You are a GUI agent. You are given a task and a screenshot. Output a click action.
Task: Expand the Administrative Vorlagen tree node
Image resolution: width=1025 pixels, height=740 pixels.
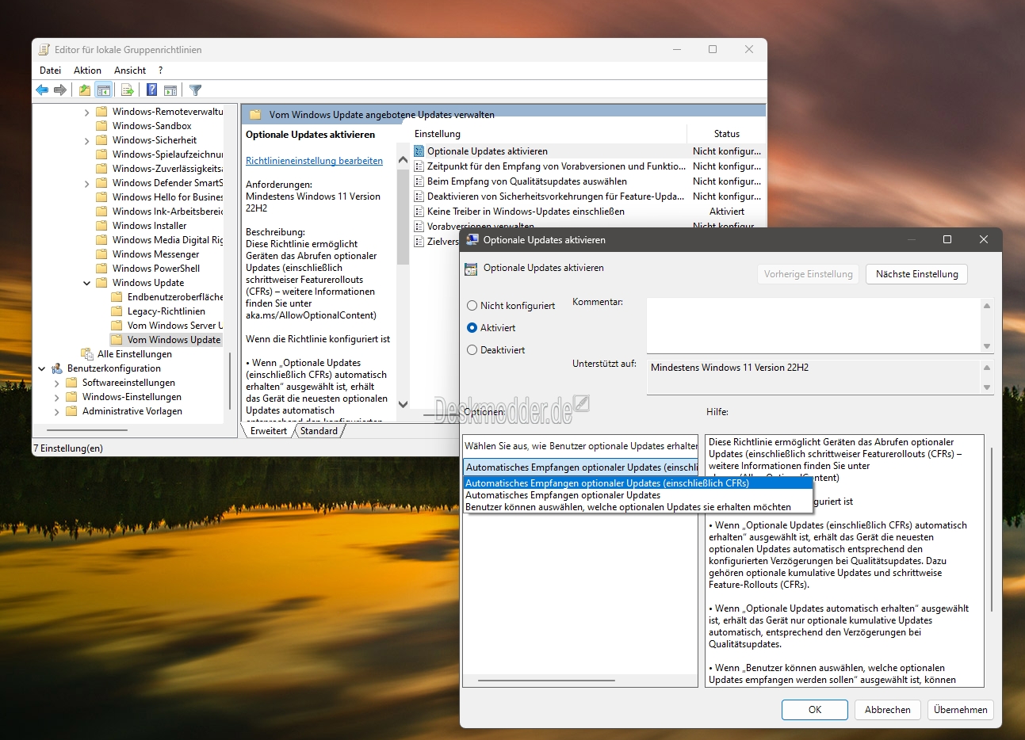point(56,412)
